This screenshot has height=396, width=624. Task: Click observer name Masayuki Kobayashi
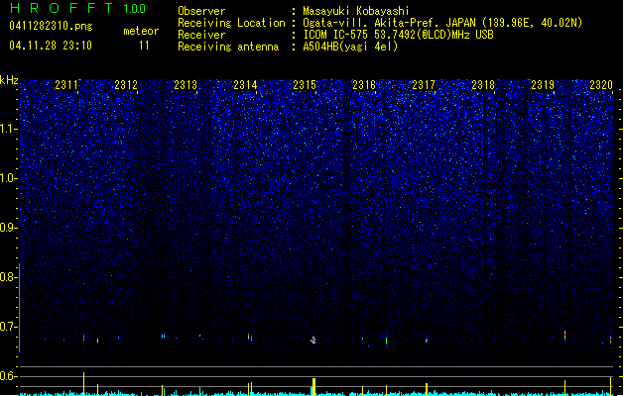(356, 11)
